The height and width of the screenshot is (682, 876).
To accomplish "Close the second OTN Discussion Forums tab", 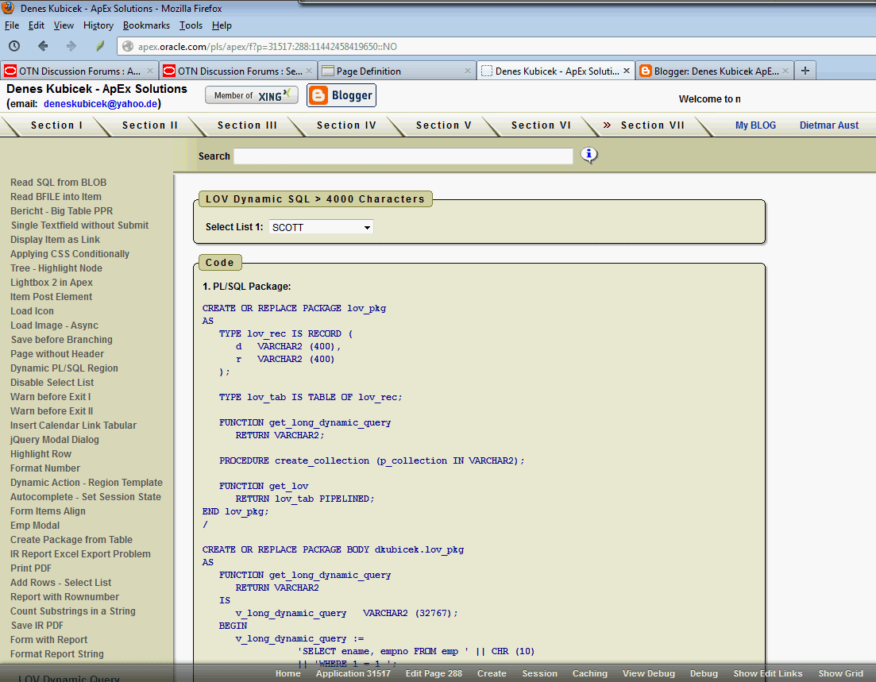I will coord(309,71).
